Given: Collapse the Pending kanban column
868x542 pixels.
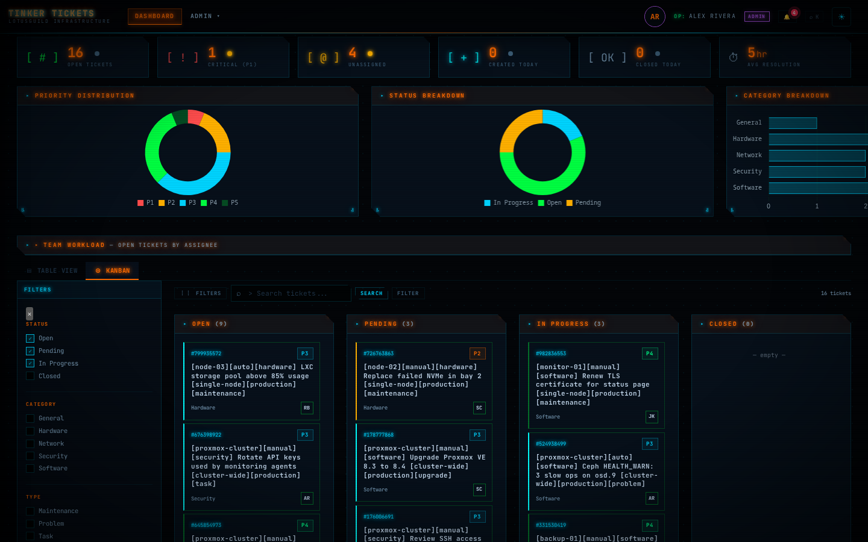Looking at the screenshot, I should pos(357,324).
